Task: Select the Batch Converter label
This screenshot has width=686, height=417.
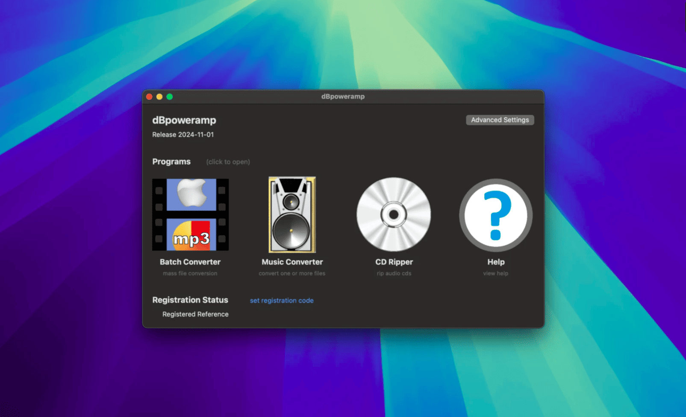Action: pos(190,262)
